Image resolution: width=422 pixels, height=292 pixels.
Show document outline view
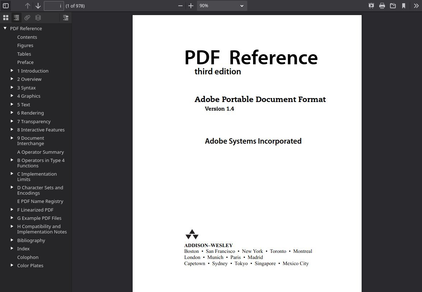[17, 18]
